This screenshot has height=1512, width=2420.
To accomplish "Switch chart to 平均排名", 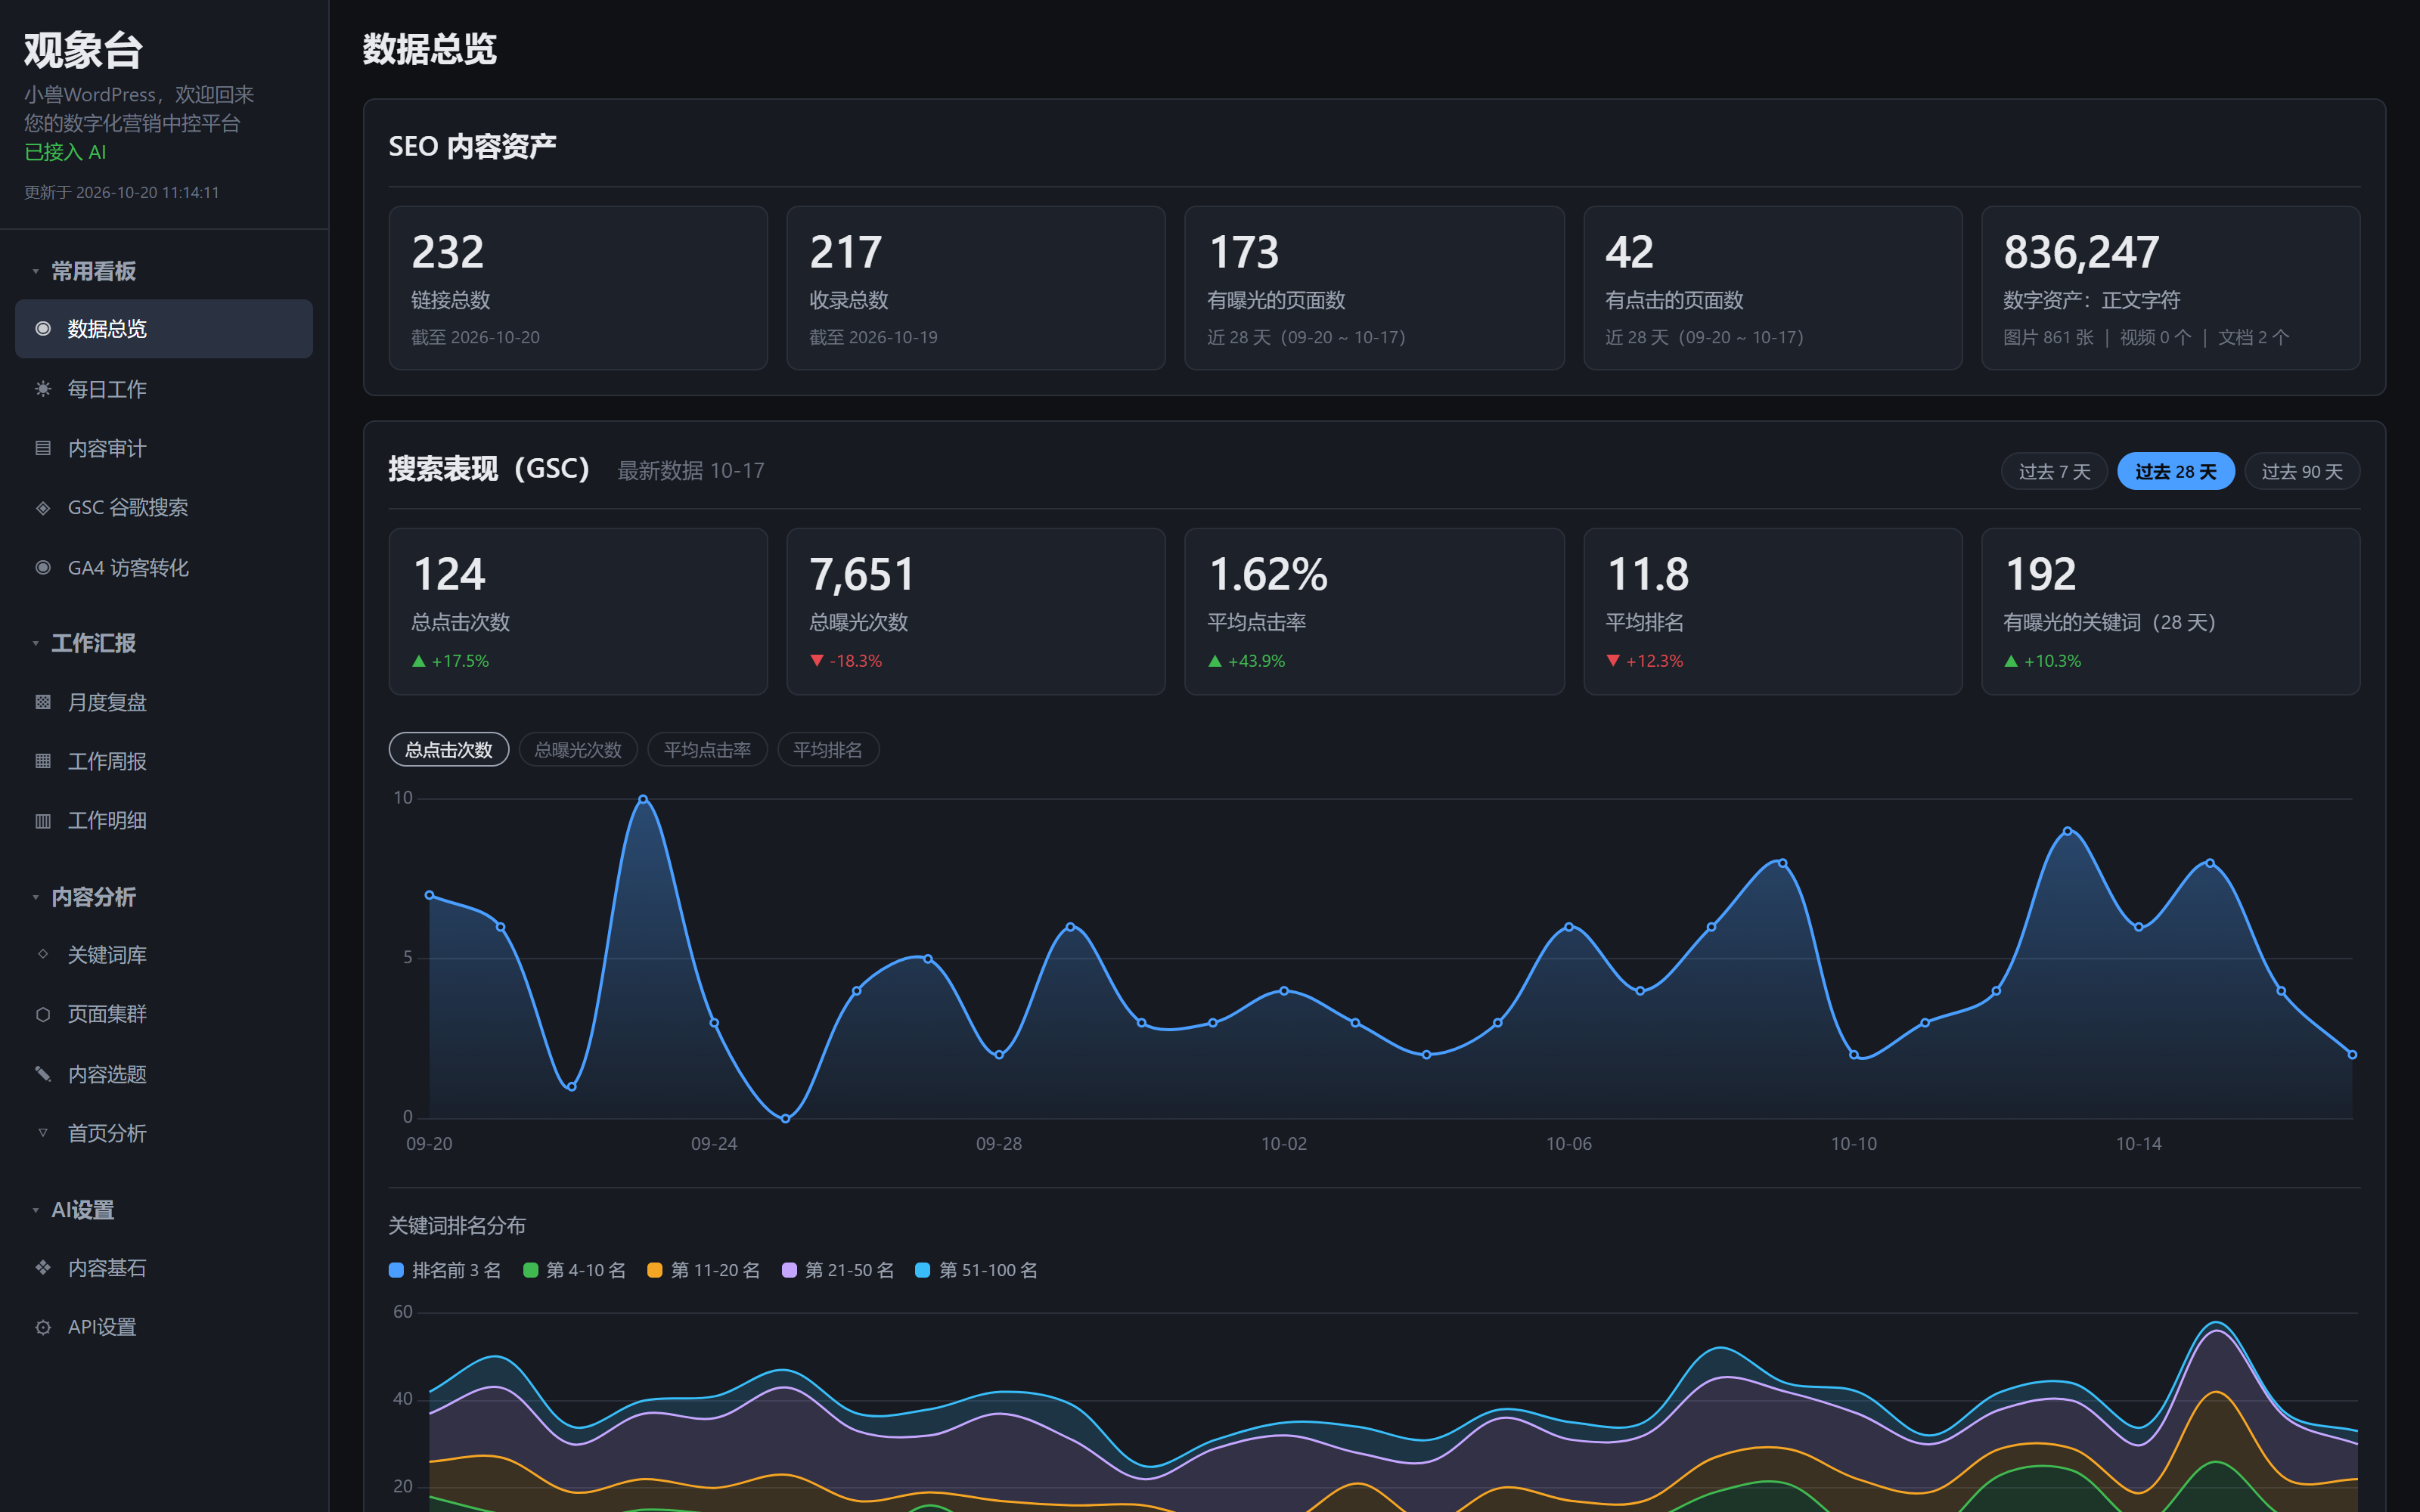I will click(828, 750).
